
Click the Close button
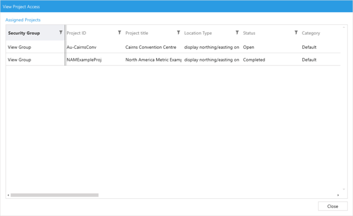[333, 206]
